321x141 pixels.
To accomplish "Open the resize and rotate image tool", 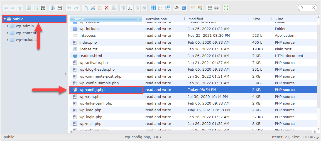I will 144,8.
